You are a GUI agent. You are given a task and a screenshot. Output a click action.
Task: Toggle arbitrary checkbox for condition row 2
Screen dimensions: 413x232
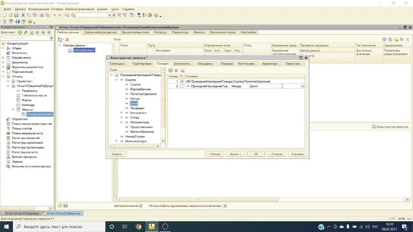pyautogui.click(x=182, y=86)
